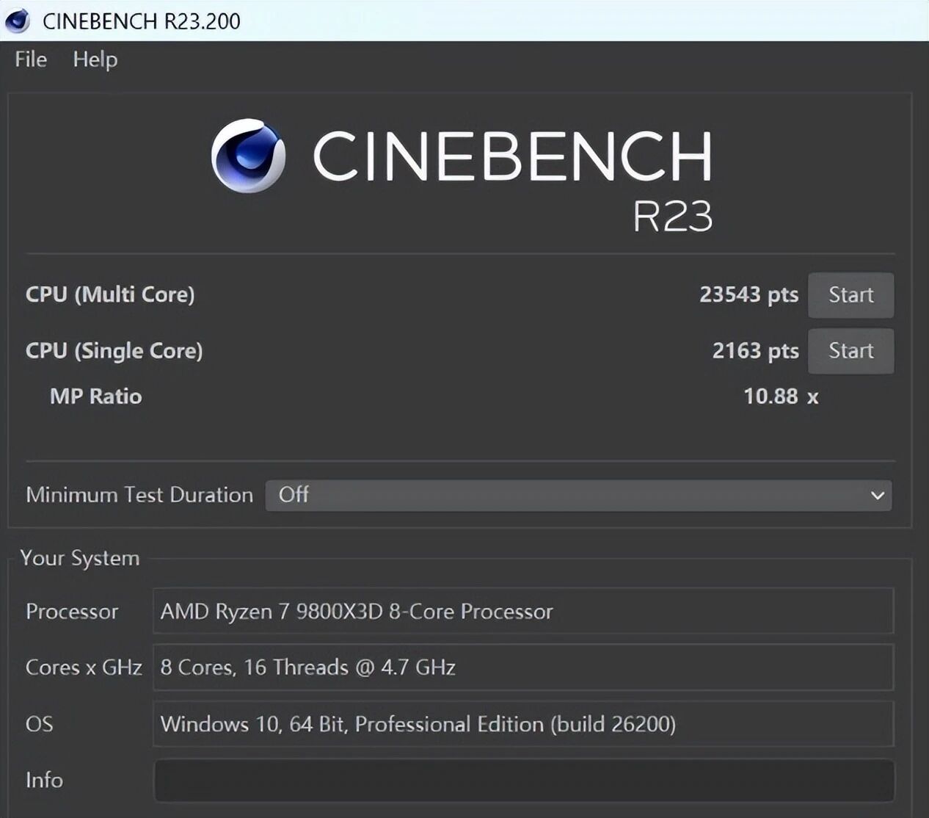Select the Cores x GHz field
Image resolution: width=929 pixels, height=818 pixels.
click(x=523, y=667)
